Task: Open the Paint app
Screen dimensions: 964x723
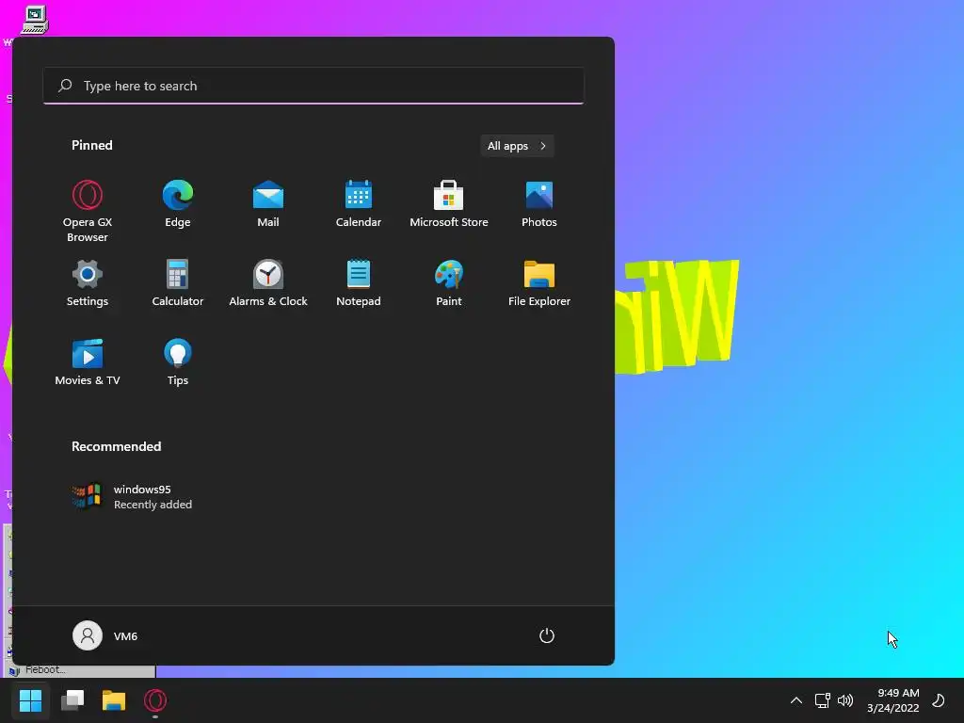Action: point(449,282)
